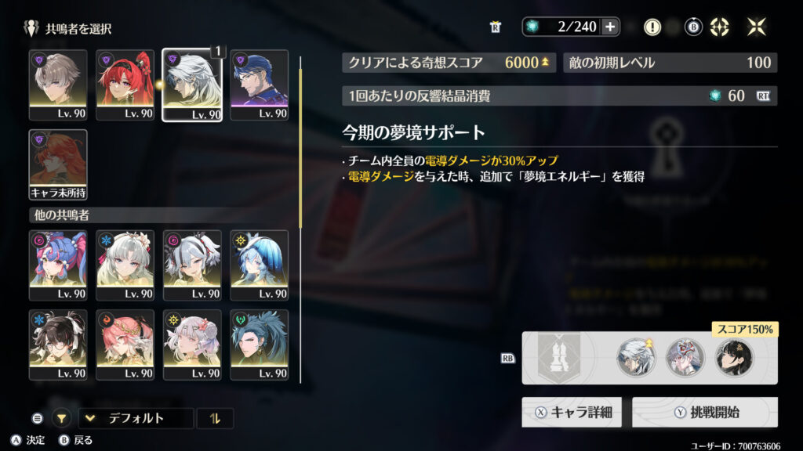Select the red-haired Lv. 90 resonator

point(125,85)
